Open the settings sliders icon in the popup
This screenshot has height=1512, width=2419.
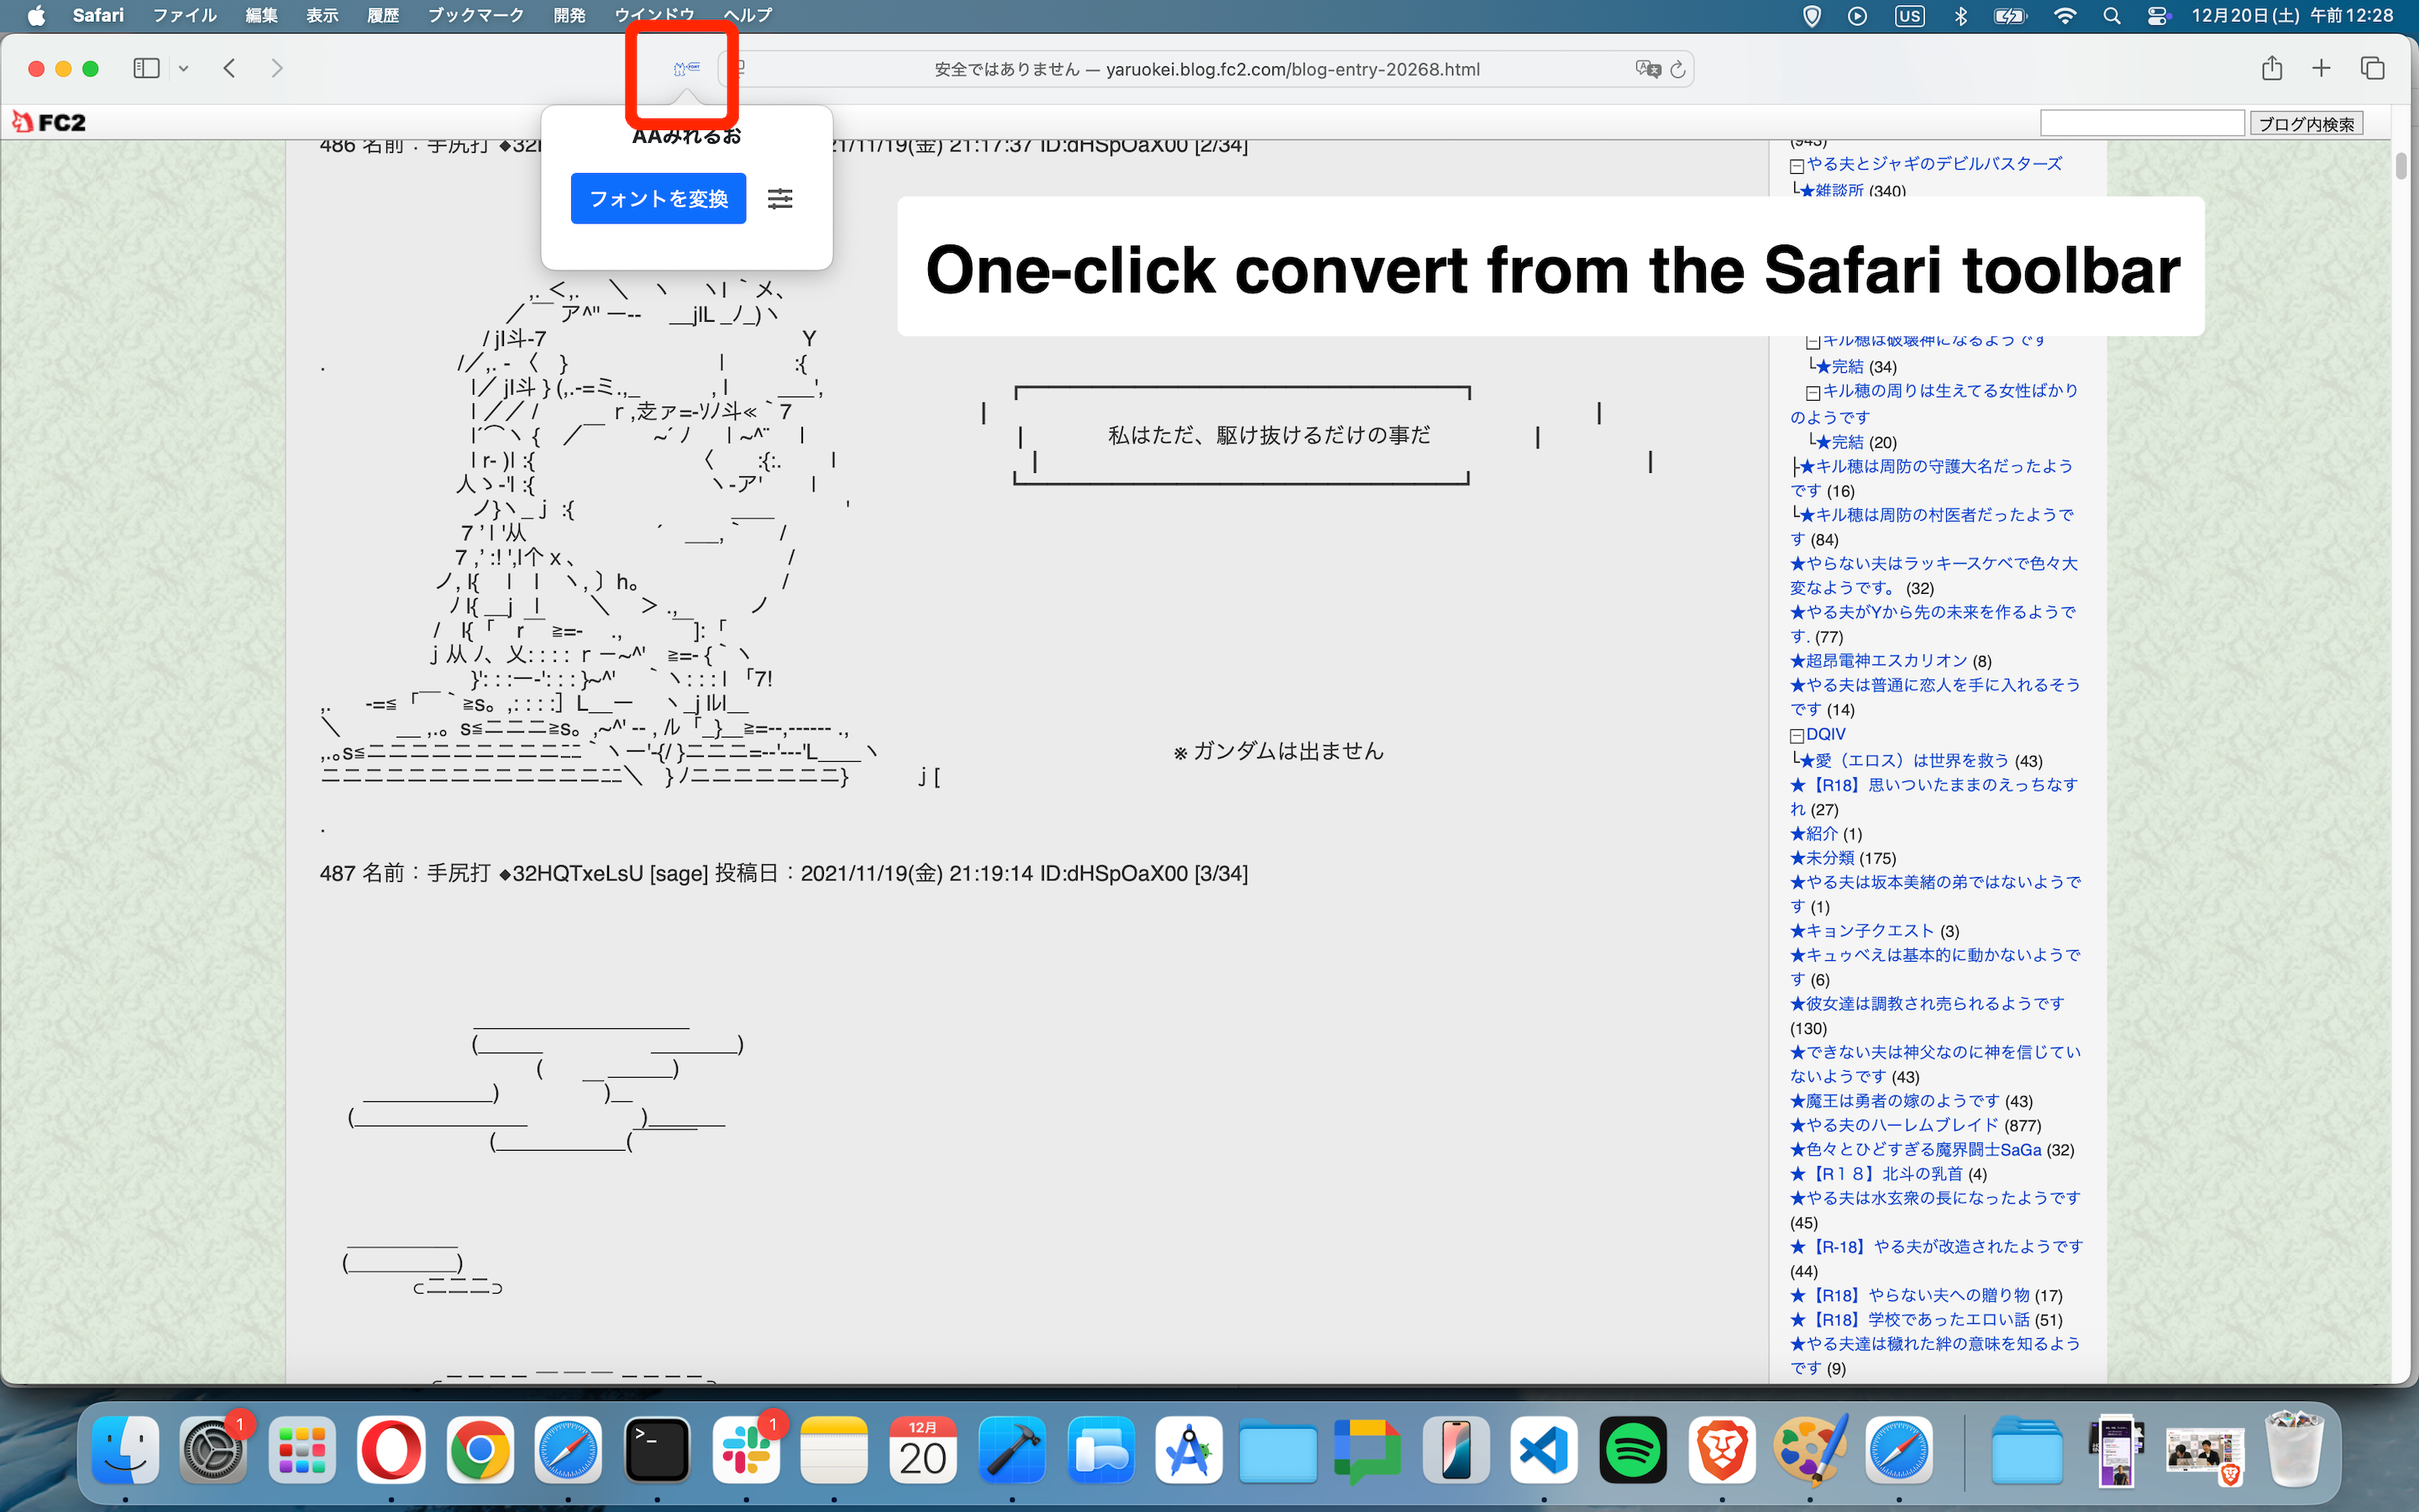[779, 198]
